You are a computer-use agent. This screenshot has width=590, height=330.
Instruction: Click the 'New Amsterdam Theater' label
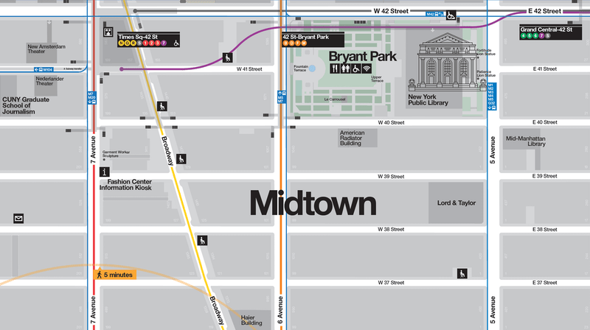coord(46,49)
